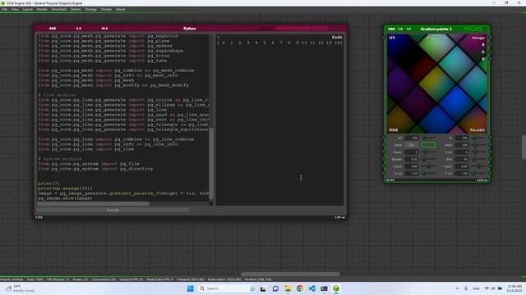Open the Devlogs menu
The width and height of the screenshot is (526, 295).
click(90, 9)
